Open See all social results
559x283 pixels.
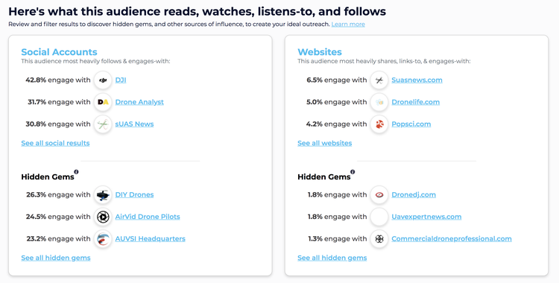point(55,143)
